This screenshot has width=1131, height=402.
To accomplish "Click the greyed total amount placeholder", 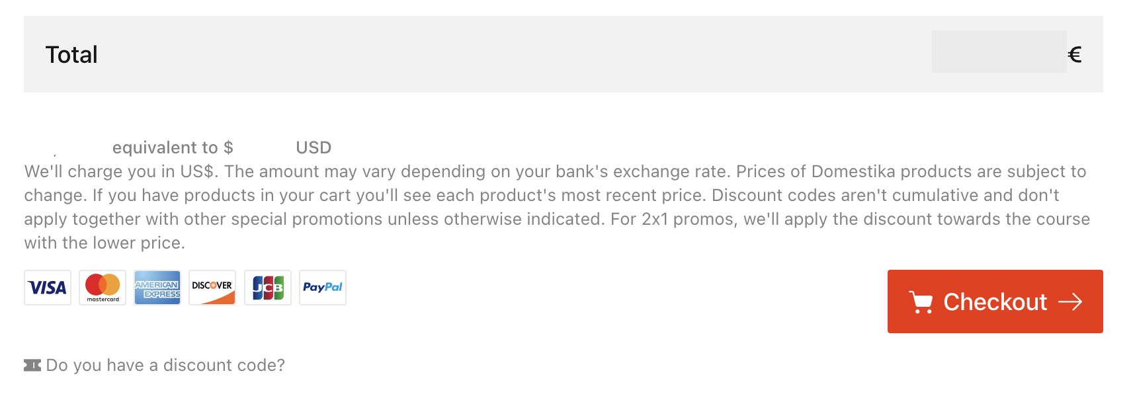I will (999, 52).
